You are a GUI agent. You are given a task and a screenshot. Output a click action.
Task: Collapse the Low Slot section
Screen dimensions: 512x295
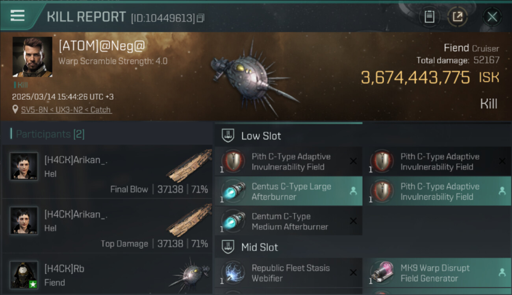(x=228, y=136)
